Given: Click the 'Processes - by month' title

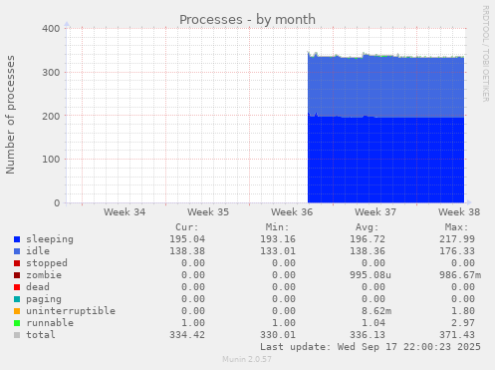Looking at the screenshot, I should pos(247,20).
